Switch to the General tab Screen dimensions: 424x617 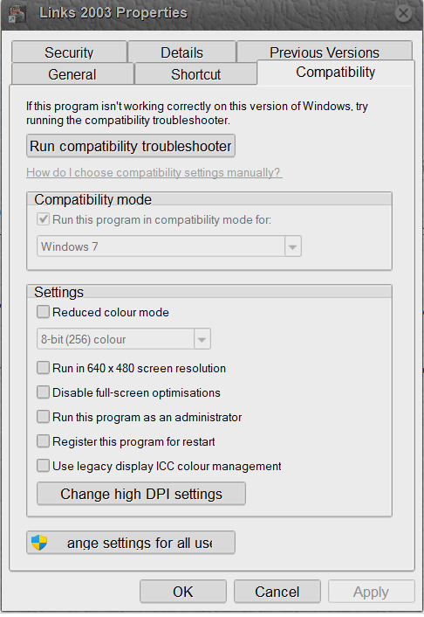tap(72, 74)
